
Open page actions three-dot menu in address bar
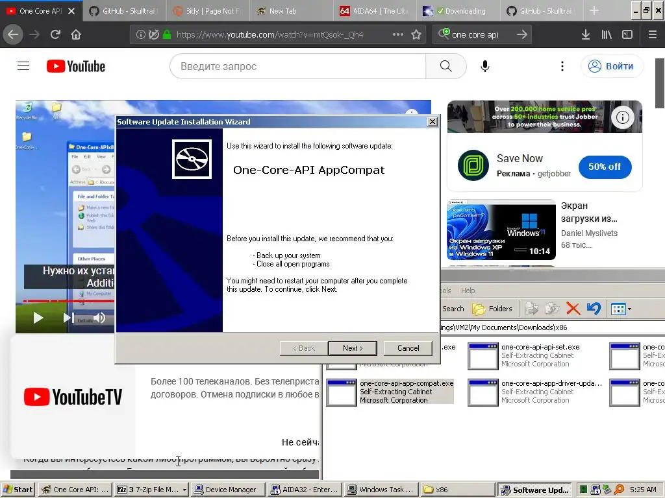click(x=398, y=35)
